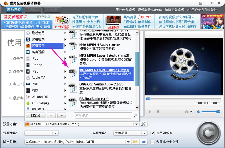
Task: Click the PSP console icon
Action: (28, 84)
